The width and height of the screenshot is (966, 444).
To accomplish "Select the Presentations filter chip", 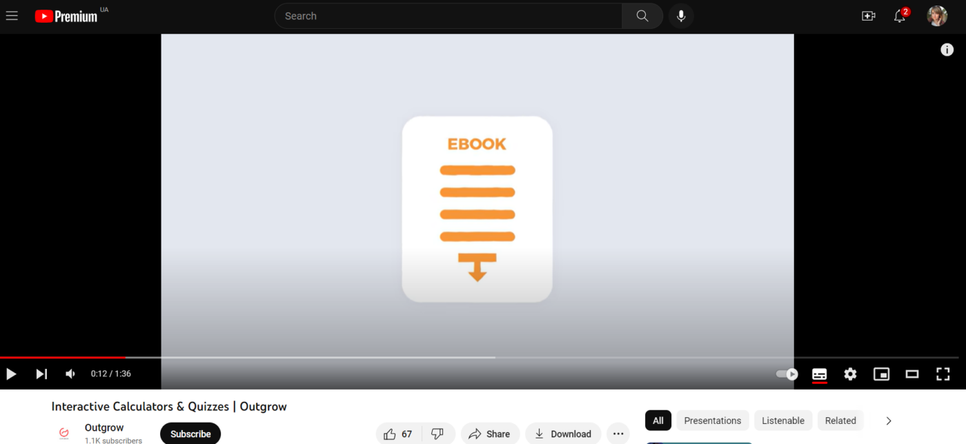I will (712, 421).
